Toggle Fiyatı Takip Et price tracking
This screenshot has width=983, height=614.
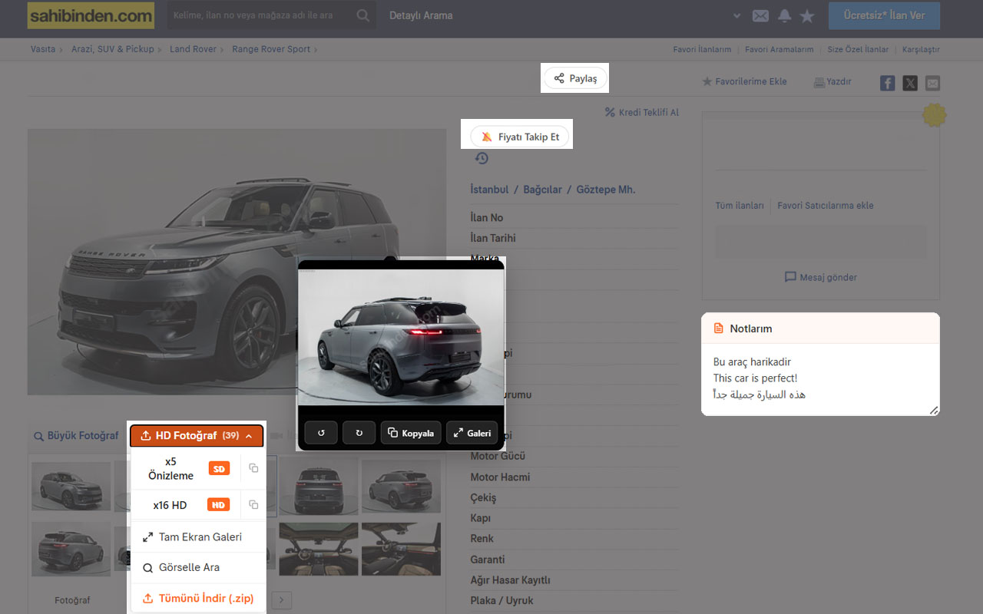click(521, 137)
